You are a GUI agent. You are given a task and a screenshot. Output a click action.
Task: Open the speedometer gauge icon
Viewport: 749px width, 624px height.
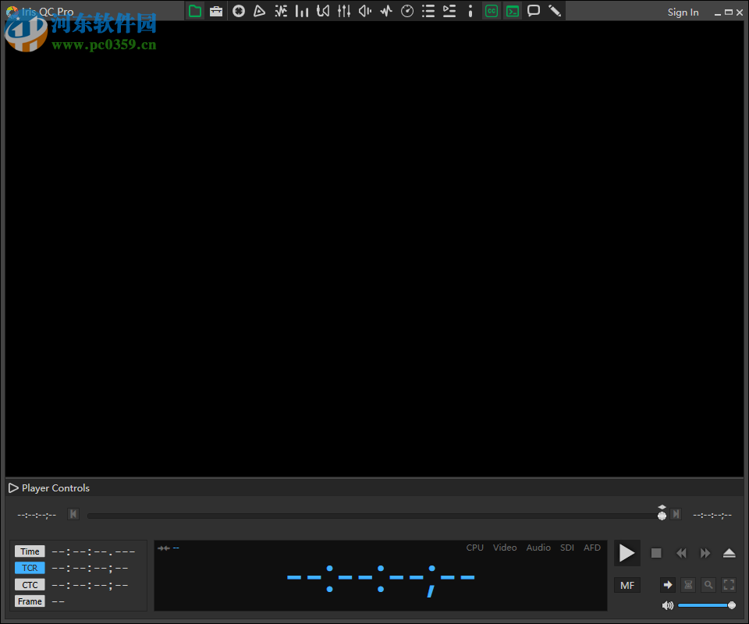click(407, 11)
